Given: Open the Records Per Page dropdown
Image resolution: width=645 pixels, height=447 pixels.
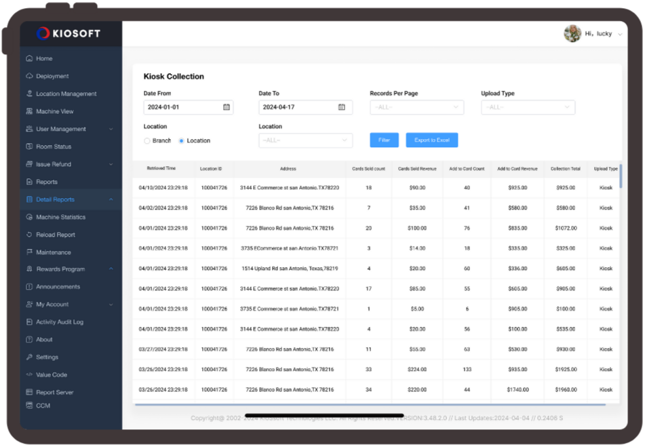Looking at the screenshot, I should tap(416, 107).
